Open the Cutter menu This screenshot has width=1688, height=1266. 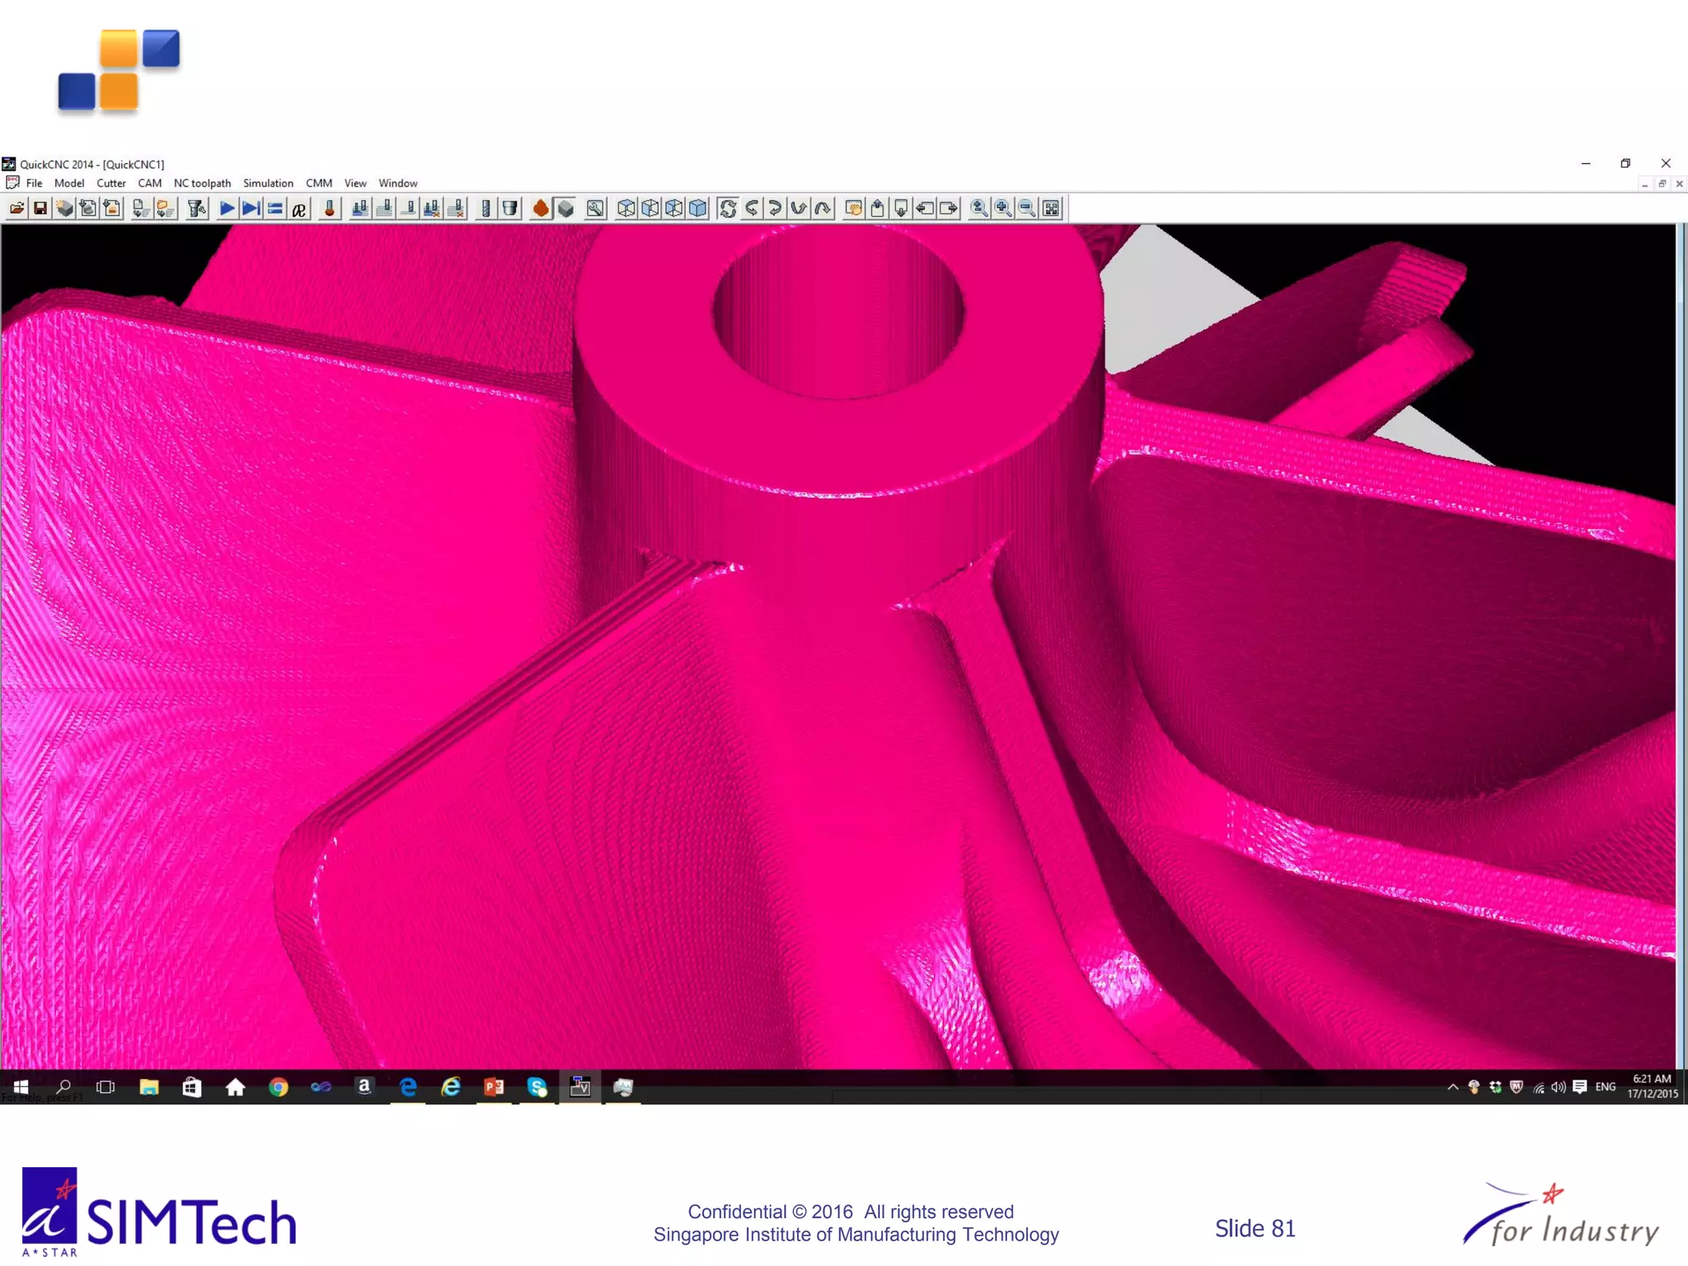(x=110, y=183)
